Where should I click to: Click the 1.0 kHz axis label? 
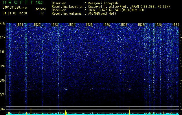pos(3,52)
